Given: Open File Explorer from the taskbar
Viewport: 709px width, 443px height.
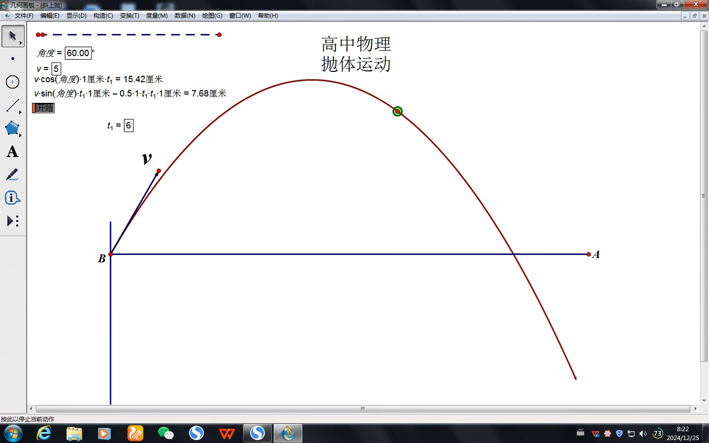Looking at the screenshot, I should pyautogui.click(x=74, y=434).
